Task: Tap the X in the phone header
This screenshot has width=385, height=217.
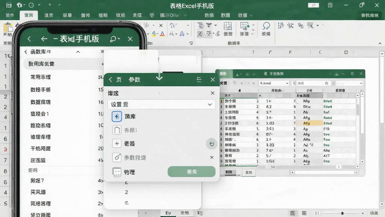Action: (130, 39)
